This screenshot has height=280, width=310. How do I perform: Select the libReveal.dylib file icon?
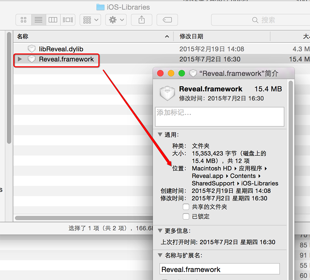pos(32,49)
